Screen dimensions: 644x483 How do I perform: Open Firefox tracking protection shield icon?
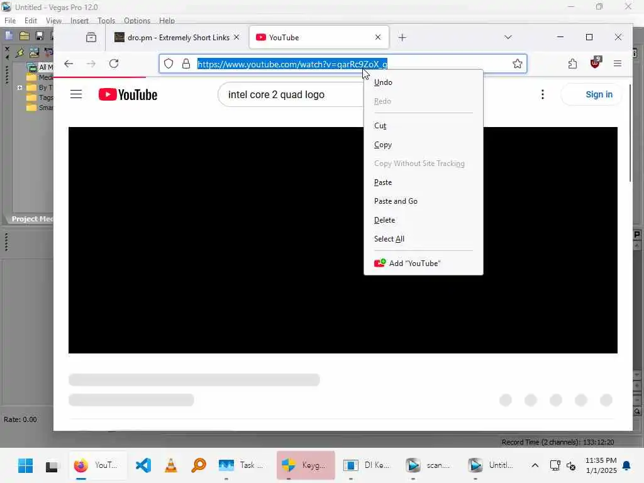[169, 64]
